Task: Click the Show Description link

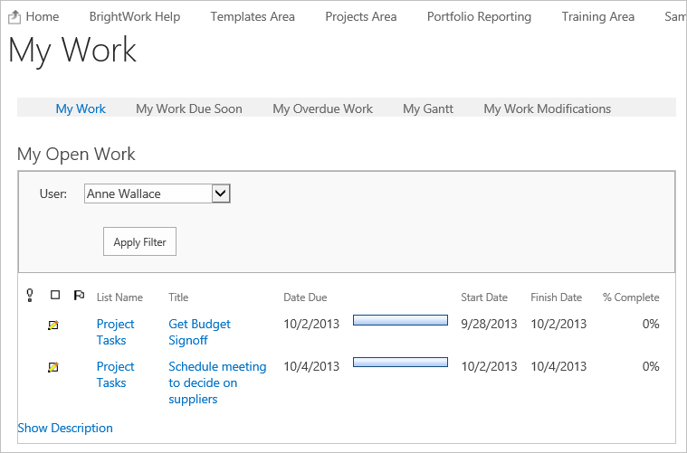Action: click(65, 428)
